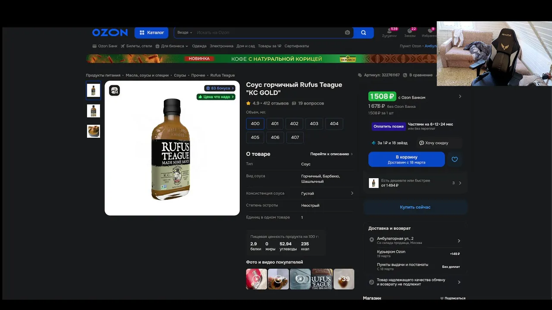Toggle the heart favorite button
Image resolution: width=552 pixels, height=310 pixels.
pyautogui.click(x=455, y=159)
